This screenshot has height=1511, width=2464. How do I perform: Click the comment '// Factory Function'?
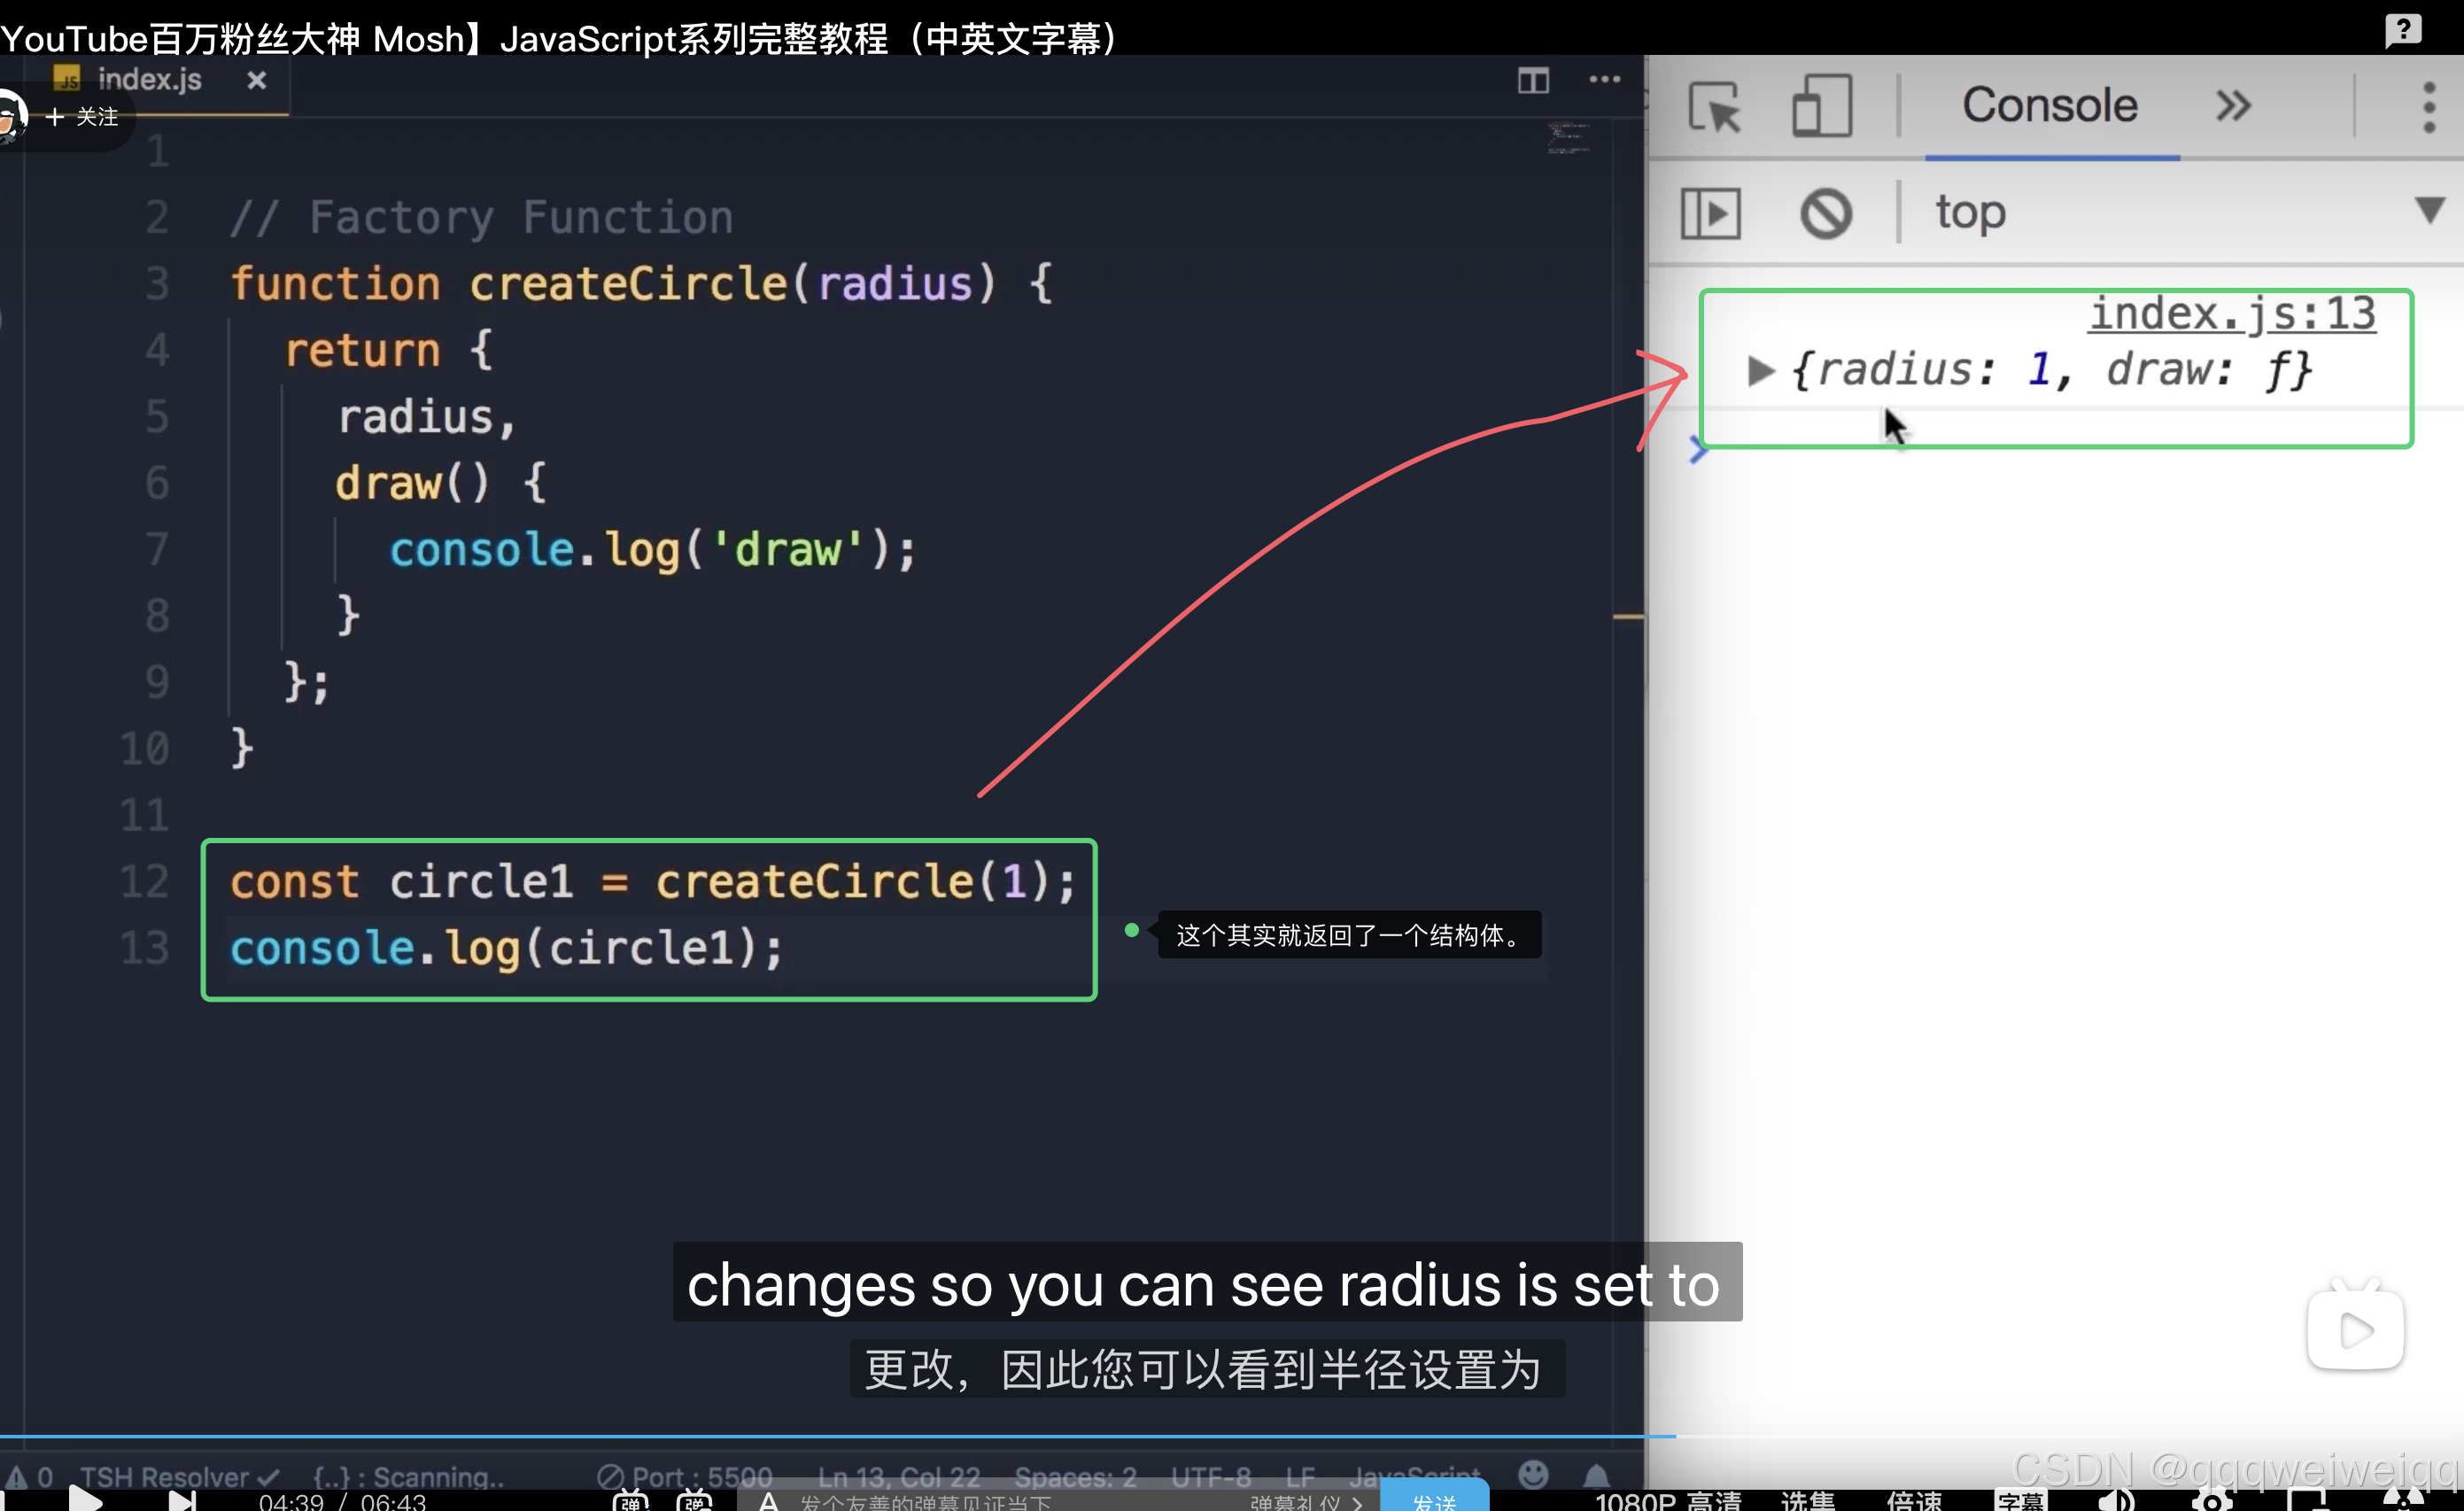(482, 218)
